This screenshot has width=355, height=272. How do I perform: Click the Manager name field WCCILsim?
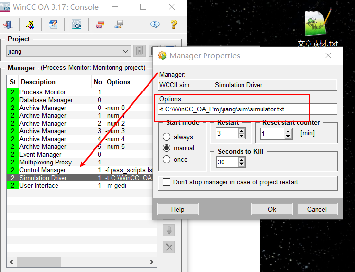tap(247, 85)
